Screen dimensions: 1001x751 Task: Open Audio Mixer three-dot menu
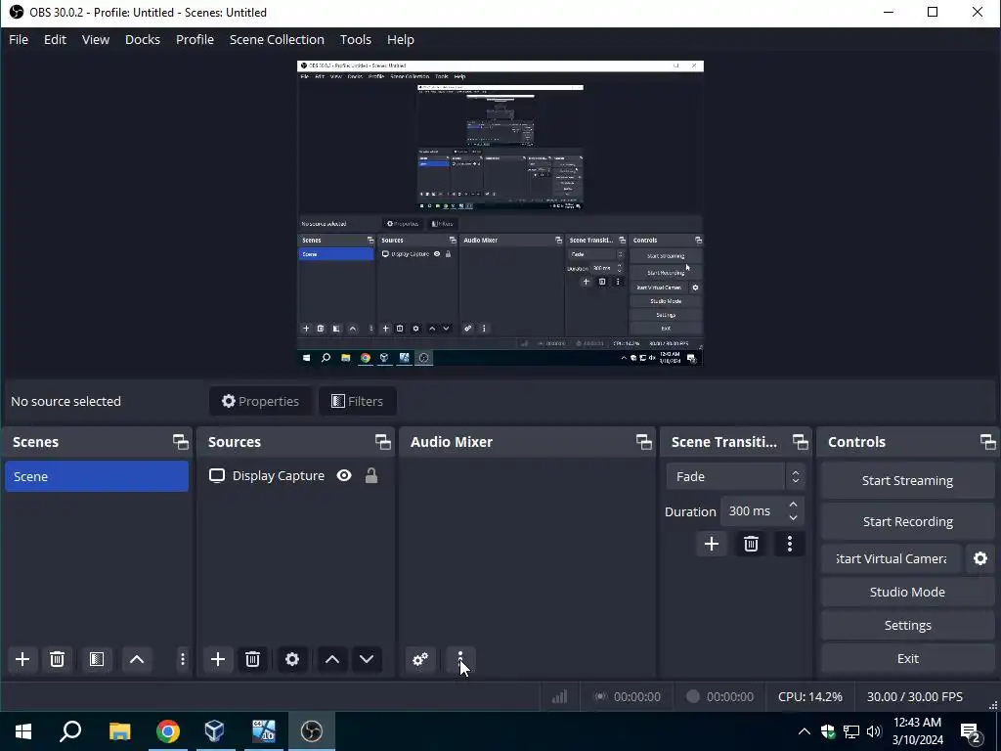point(460,659)
